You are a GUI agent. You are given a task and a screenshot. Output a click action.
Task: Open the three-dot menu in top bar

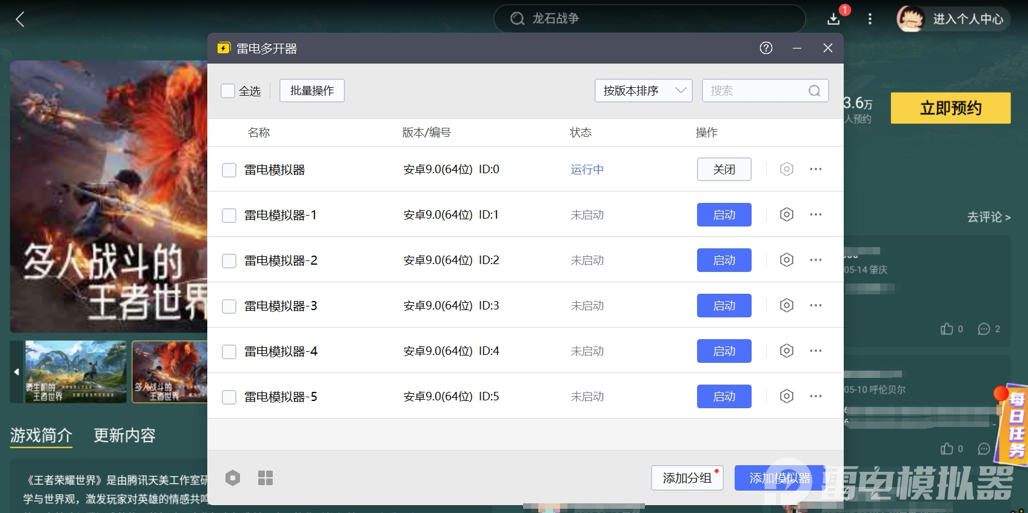coord(870,19)
